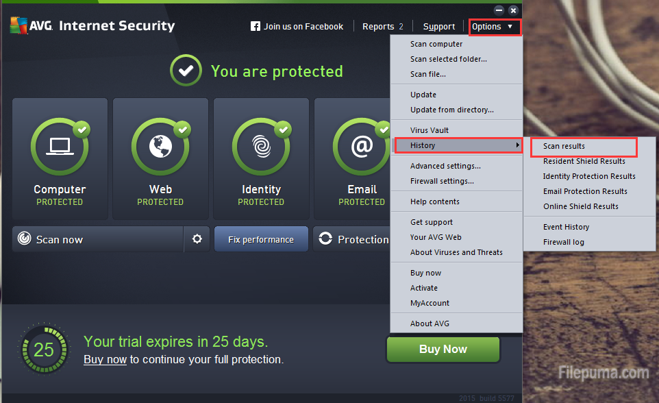Choose Advanced settings menu entry
The image size is (659, 403).
[x=445, y=166]
